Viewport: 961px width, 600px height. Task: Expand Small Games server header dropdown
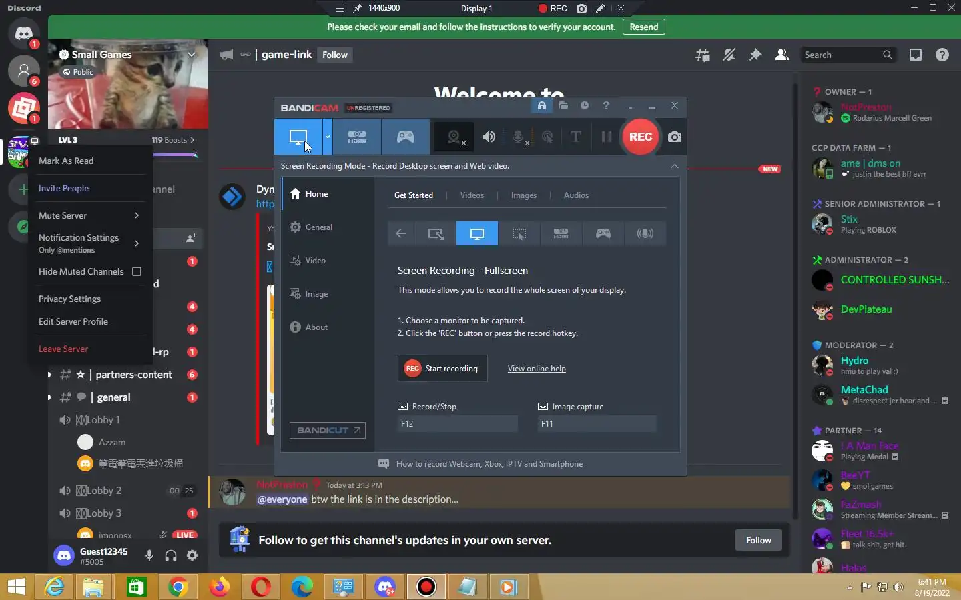192,55
